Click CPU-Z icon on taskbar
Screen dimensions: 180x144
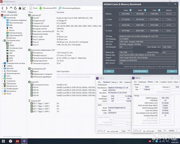click(24, 141)
